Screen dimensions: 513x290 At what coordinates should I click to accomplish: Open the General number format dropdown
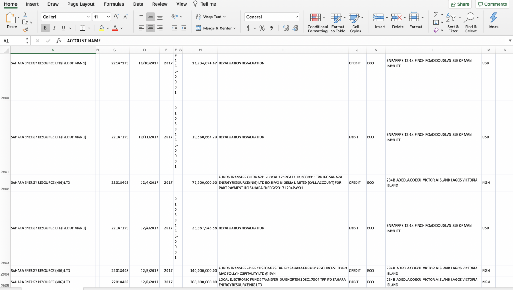[271, 17]
